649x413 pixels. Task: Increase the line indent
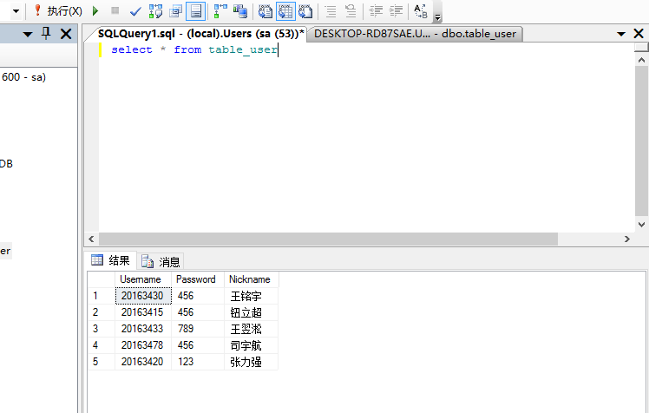pos(397,11)
